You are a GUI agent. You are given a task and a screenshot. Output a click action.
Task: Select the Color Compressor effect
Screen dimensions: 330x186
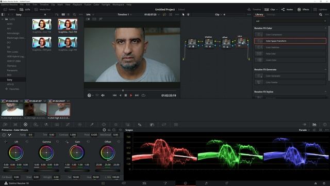(290, 35)
